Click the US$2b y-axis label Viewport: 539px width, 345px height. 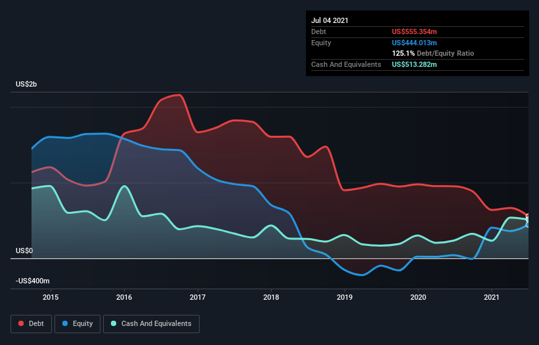(x=26, y=84)
